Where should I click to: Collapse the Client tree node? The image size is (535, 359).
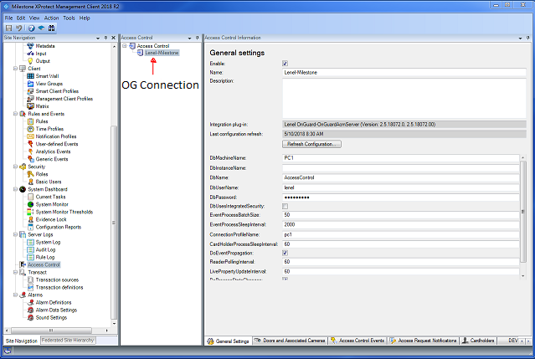[x=15, y=69]
